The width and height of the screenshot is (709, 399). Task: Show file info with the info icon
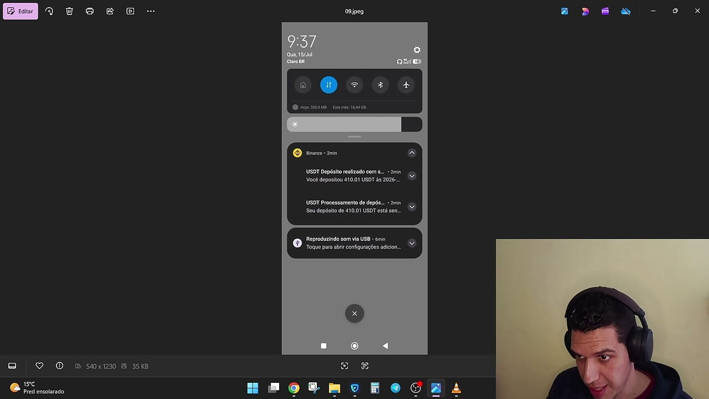[x=59, y=366]
